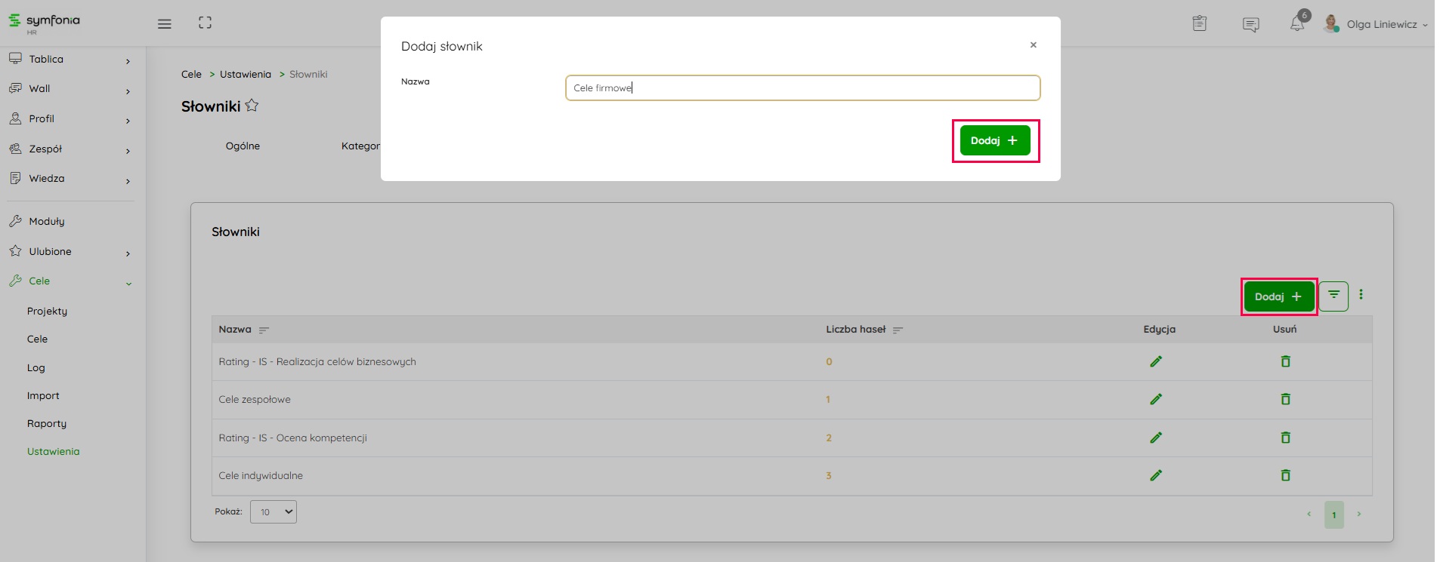The image size is (1440, 562).
Task: Confirm with Dodaj button in dialog
Action: (x=994, y=140)
